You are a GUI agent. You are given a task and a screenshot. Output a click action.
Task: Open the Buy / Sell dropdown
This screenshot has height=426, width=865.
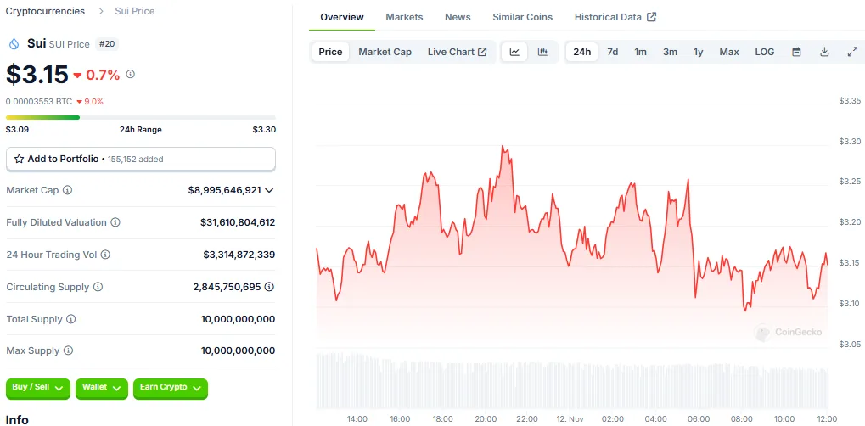tap(38, 389)
